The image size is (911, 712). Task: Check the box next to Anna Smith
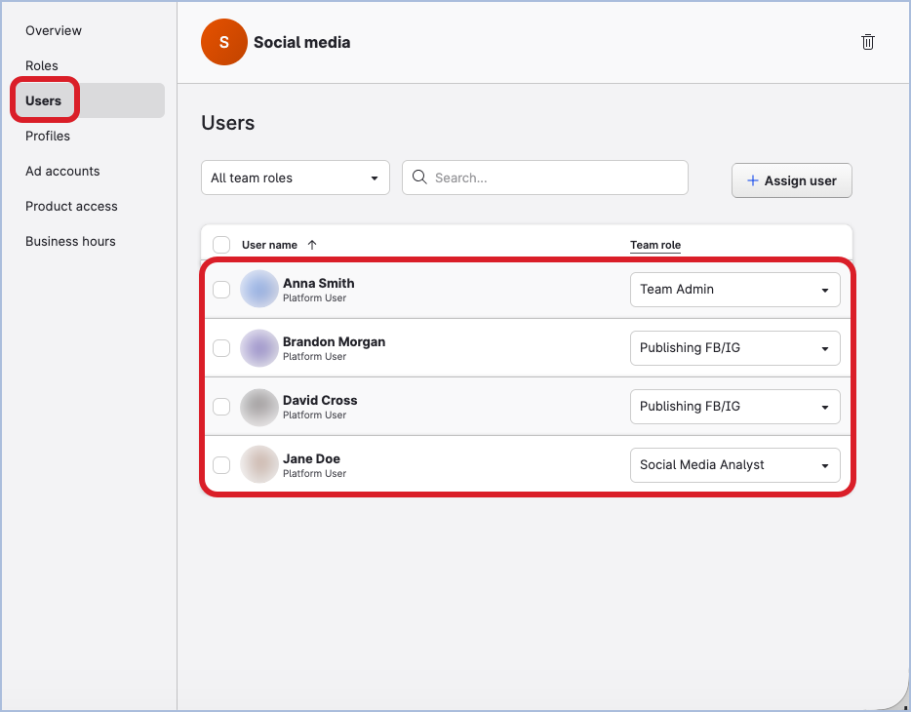click(221, 290)
